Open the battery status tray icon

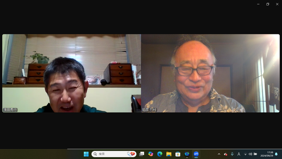256,154
